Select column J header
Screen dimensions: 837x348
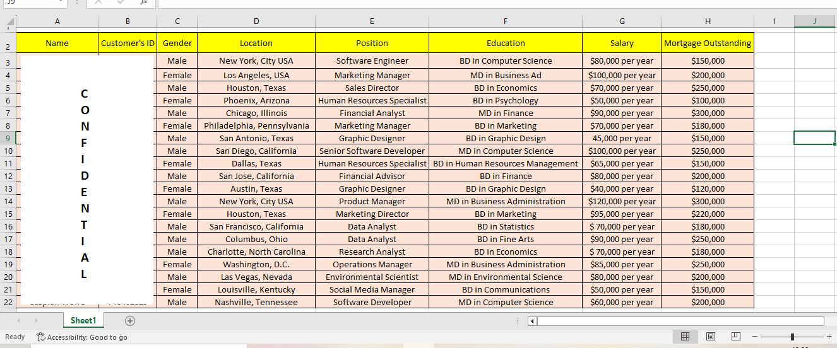click(x=815, y=21)
